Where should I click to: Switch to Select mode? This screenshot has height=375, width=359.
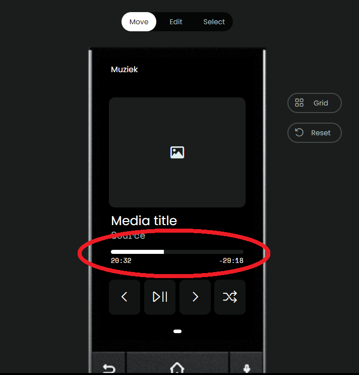pos(214,22)
